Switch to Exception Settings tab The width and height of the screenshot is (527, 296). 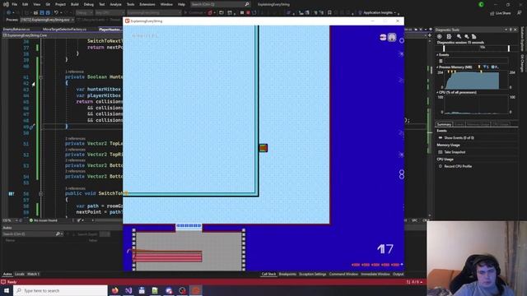(313, 274)
